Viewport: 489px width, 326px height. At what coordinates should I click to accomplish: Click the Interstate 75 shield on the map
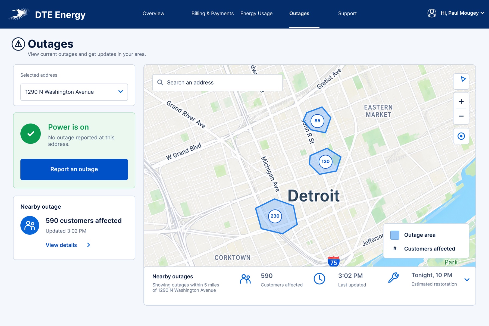(334, 262)
